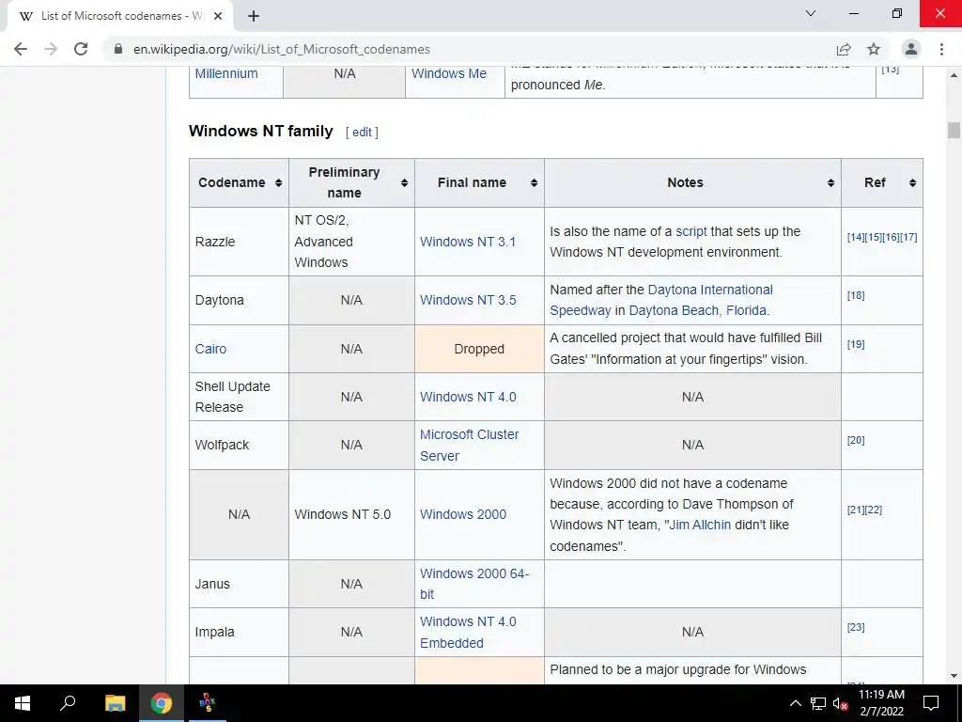Screen dimensions: 962x722
Task: Click page scrollbar up arrow
Action: click(954, 75)
